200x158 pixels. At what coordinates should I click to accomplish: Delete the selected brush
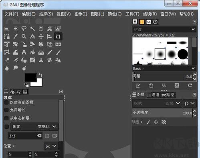pos(177,86)
